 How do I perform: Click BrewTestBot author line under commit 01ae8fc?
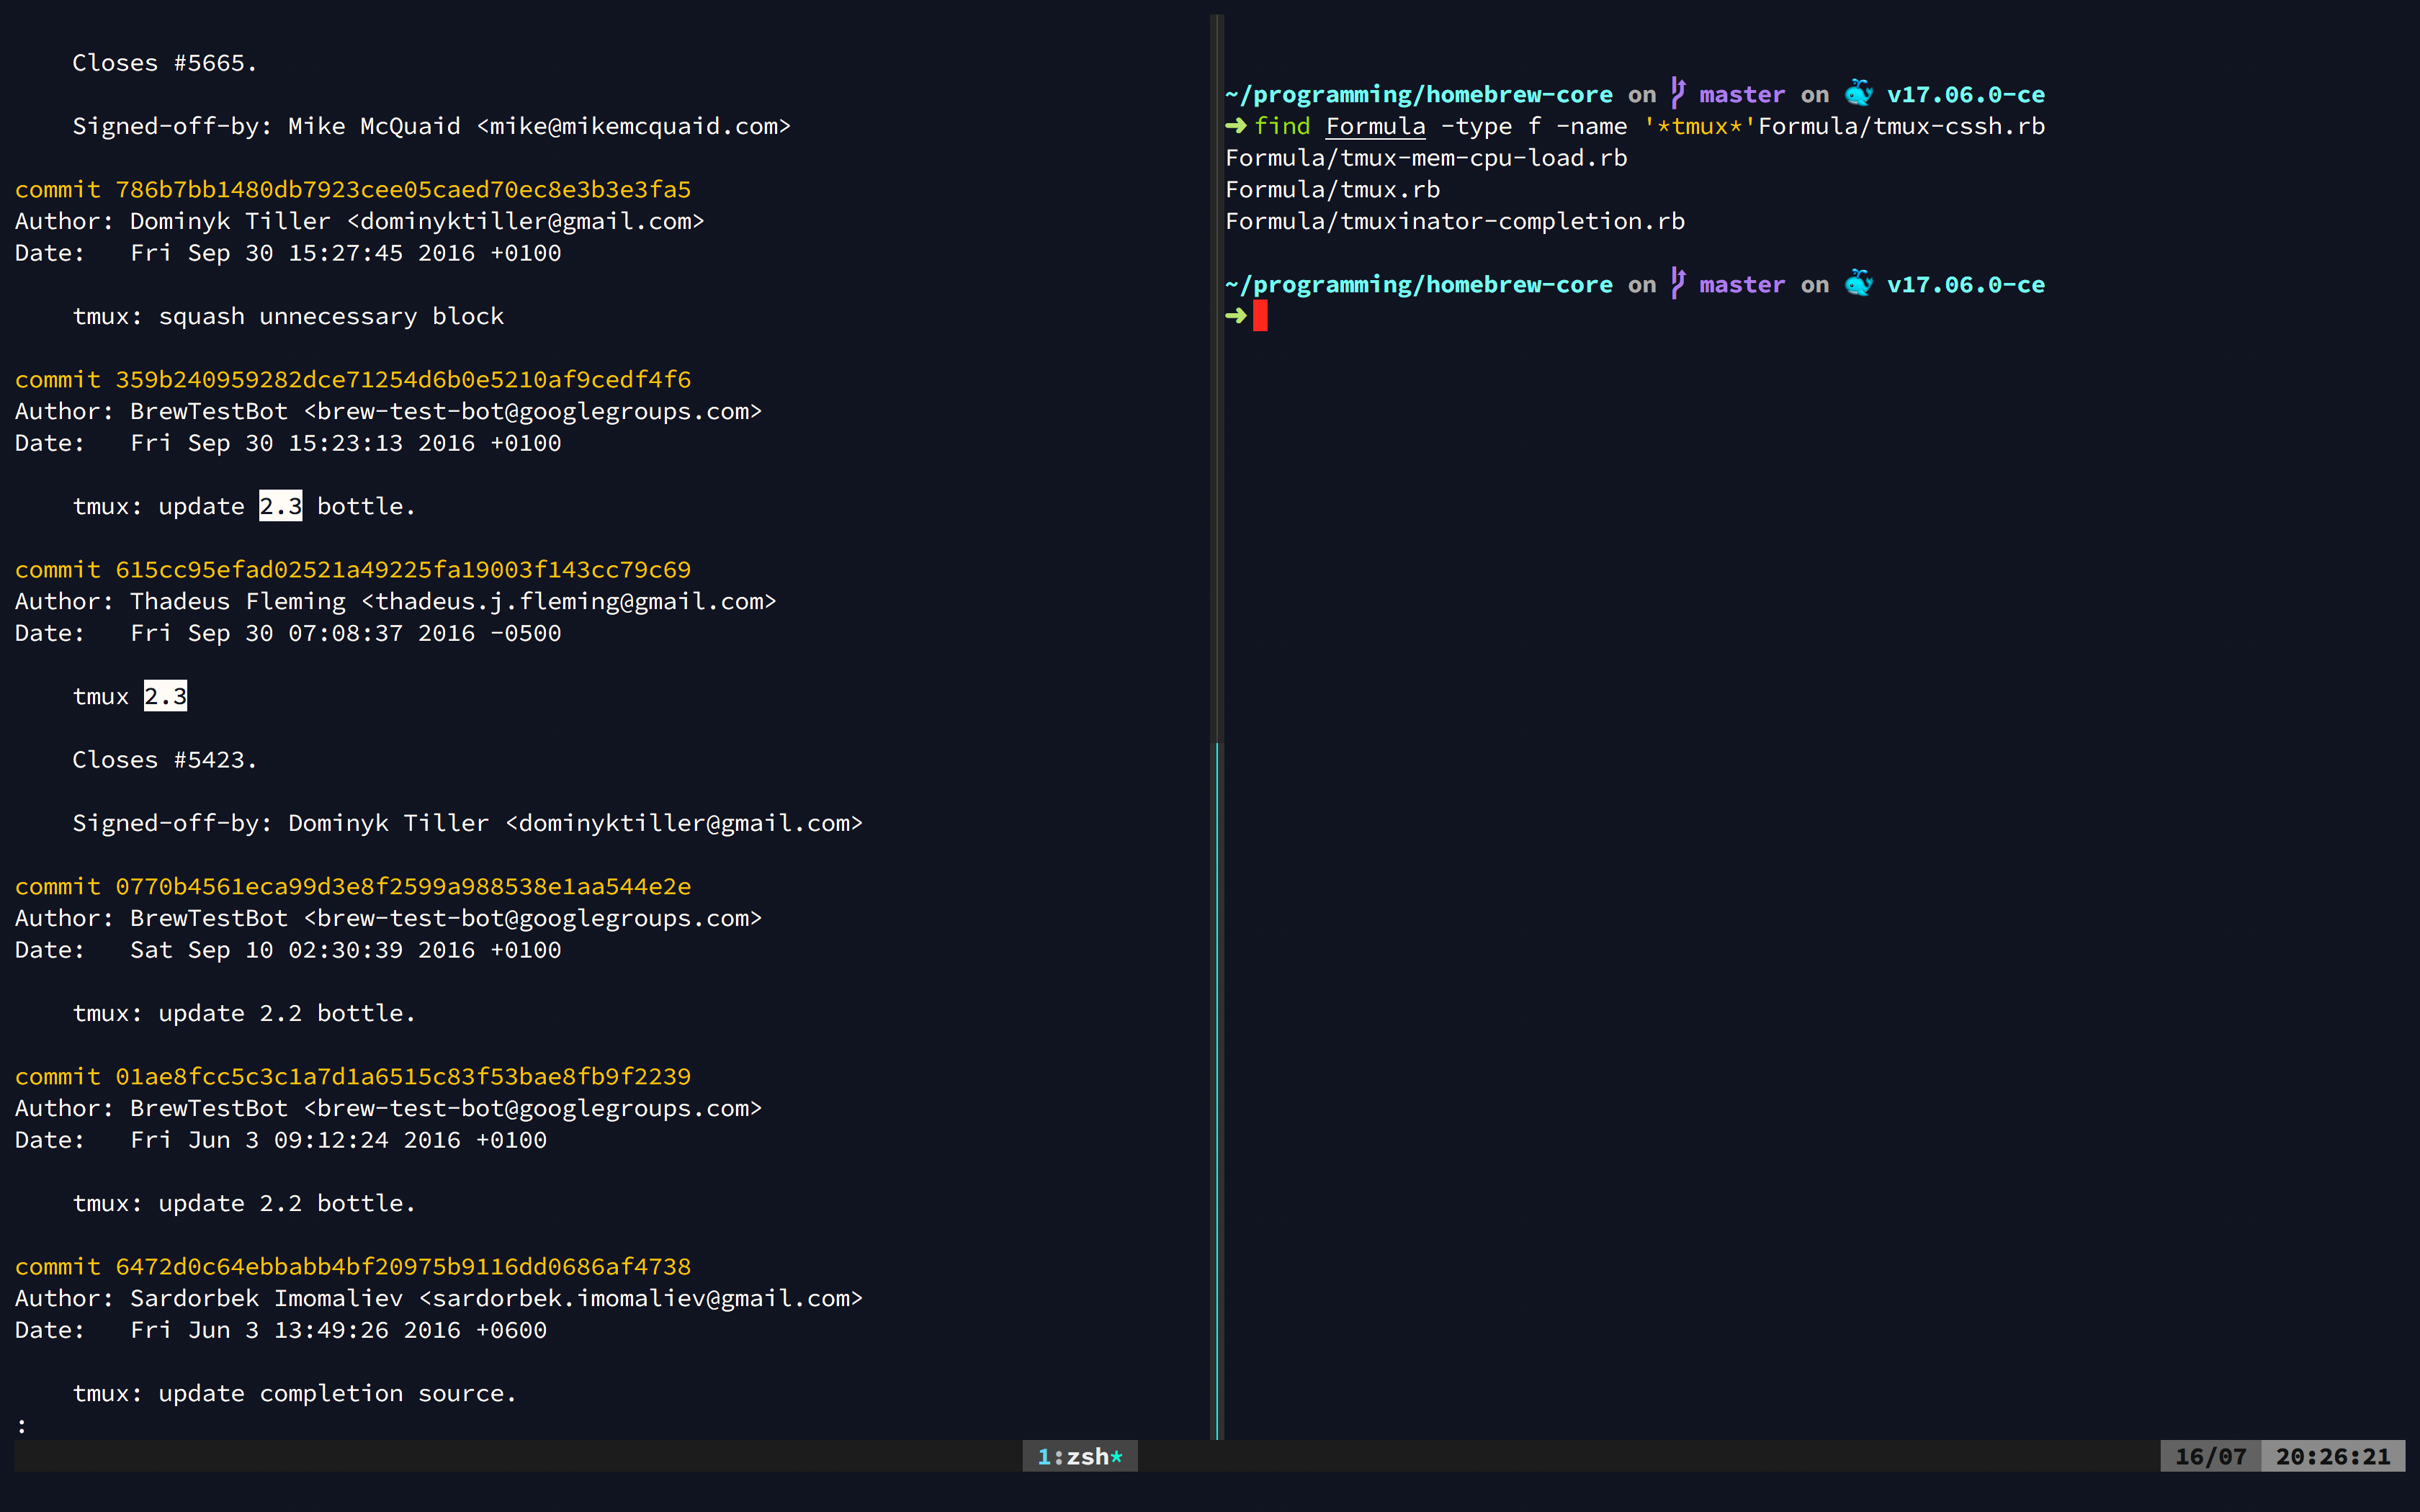click(388, 1108)
